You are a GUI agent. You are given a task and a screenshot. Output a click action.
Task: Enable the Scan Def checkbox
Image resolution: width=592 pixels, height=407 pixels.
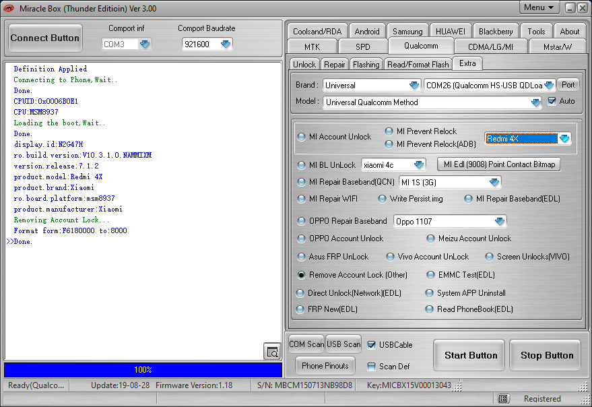[372, 366]
